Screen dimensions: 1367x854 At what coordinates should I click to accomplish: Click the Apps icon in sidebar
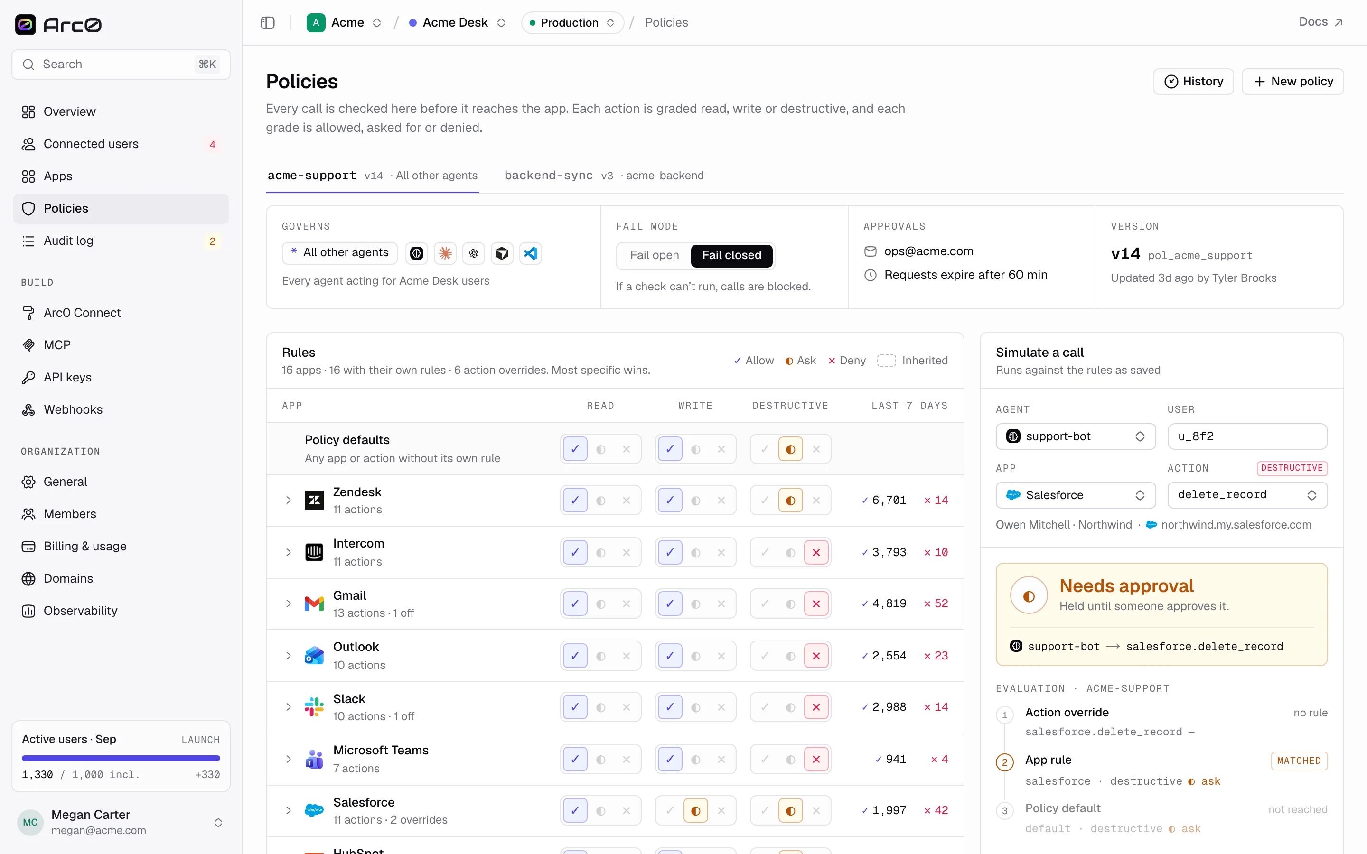28,176
